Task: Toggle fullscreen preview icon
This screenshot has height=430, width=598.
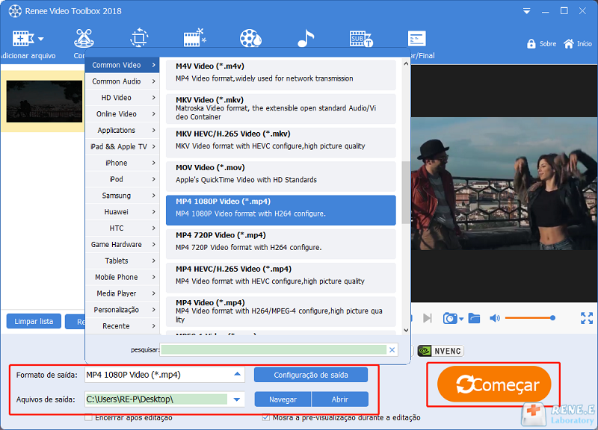Action: pos(587,318)
